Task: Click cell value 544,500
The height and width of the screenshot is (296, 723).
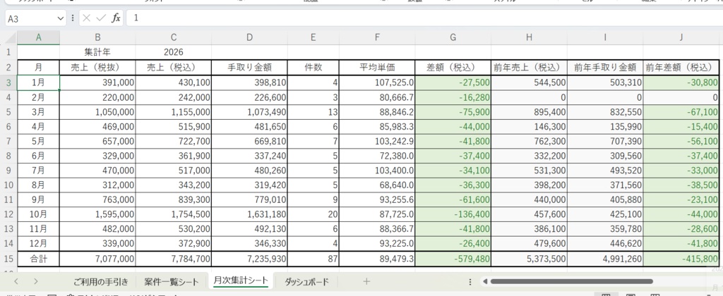Action: (x=529, y=82)
